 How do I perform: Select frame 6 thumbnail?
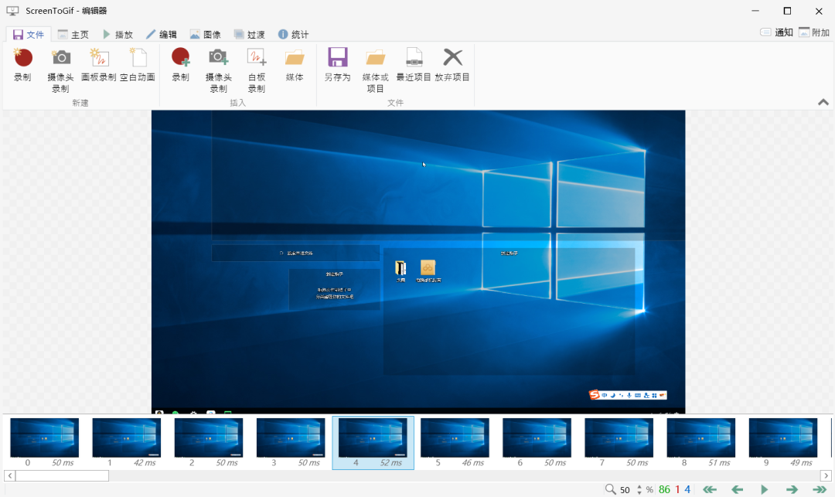tap(537, 443)
